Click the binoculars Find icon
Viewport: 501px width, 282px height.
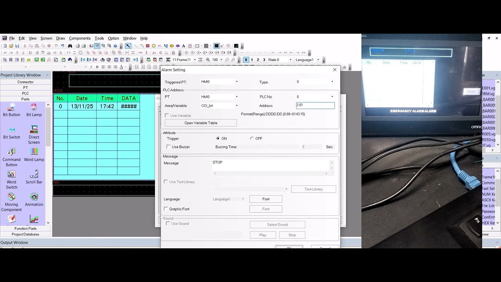point(70,46)
